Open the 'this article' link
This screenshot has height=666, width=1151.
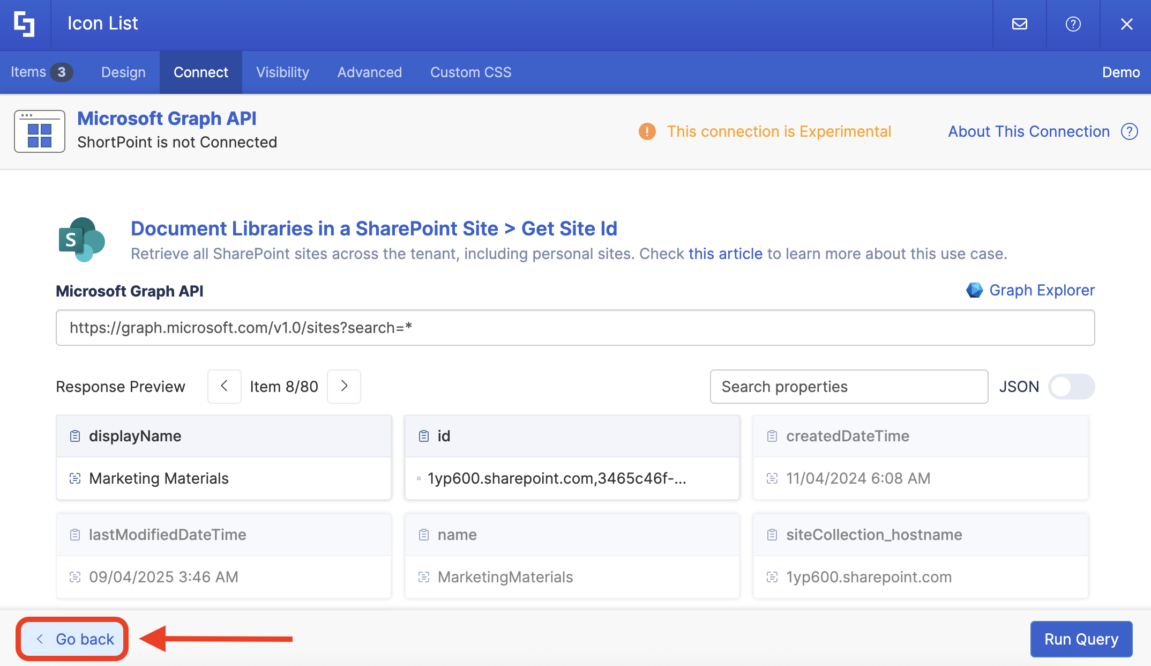[725, 254]
